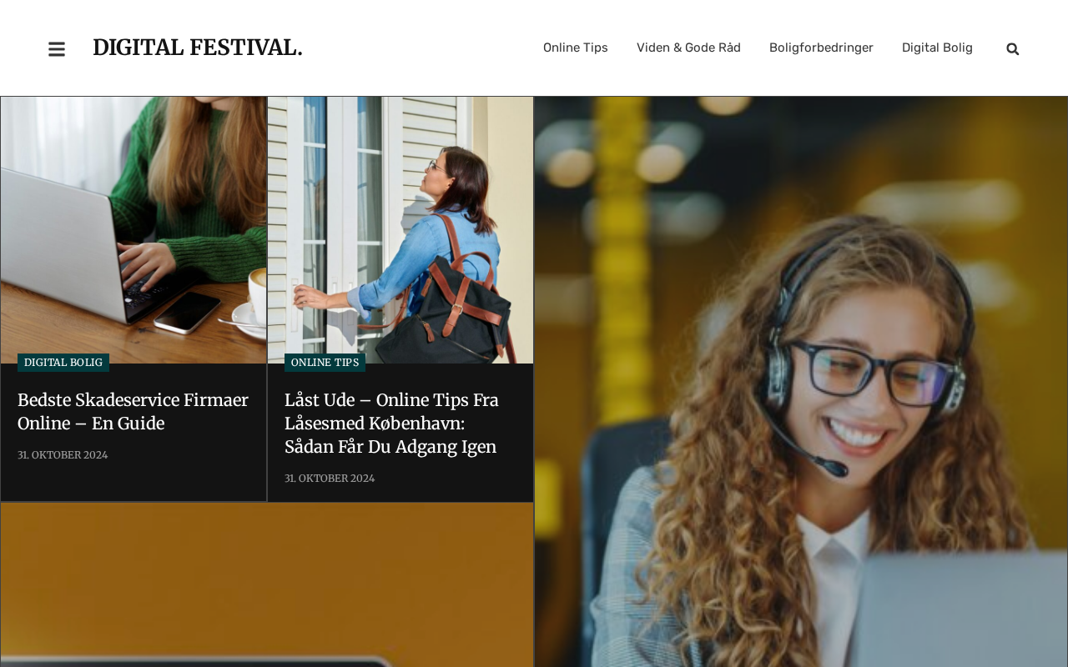
Task: Open the hamburger side menu
Action: 57,49
